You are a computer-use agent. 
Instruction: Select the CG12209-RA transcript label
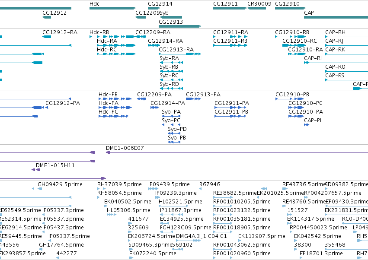point(153,32)
